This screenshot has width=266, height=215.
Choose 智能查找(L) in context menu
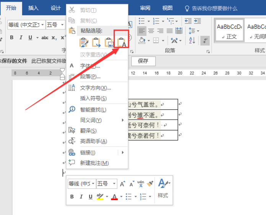(x=97, y=110)
